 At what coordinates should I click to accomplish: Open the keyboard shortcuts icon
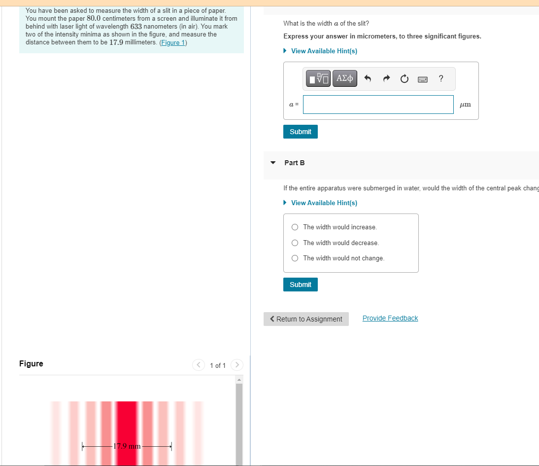422,78
